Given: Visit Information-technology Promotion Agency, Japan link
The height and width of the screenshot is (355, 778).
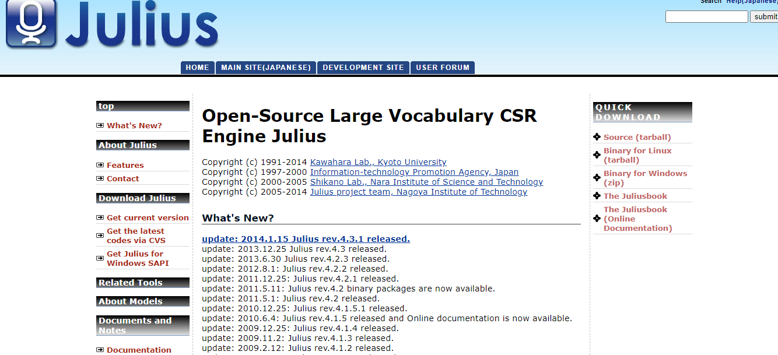Looking at the screenshot, I should pos(414,172).
